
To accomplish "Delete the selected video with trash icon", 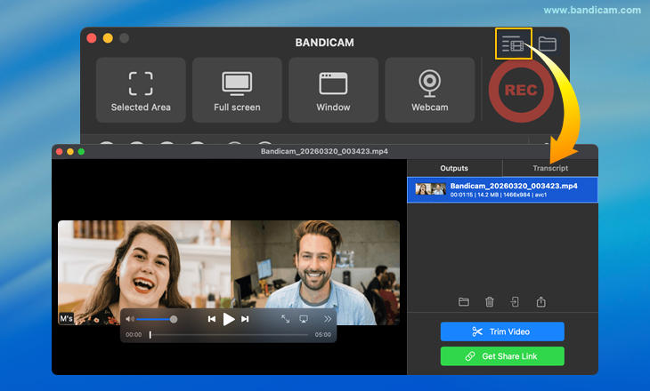I will 490,302.
